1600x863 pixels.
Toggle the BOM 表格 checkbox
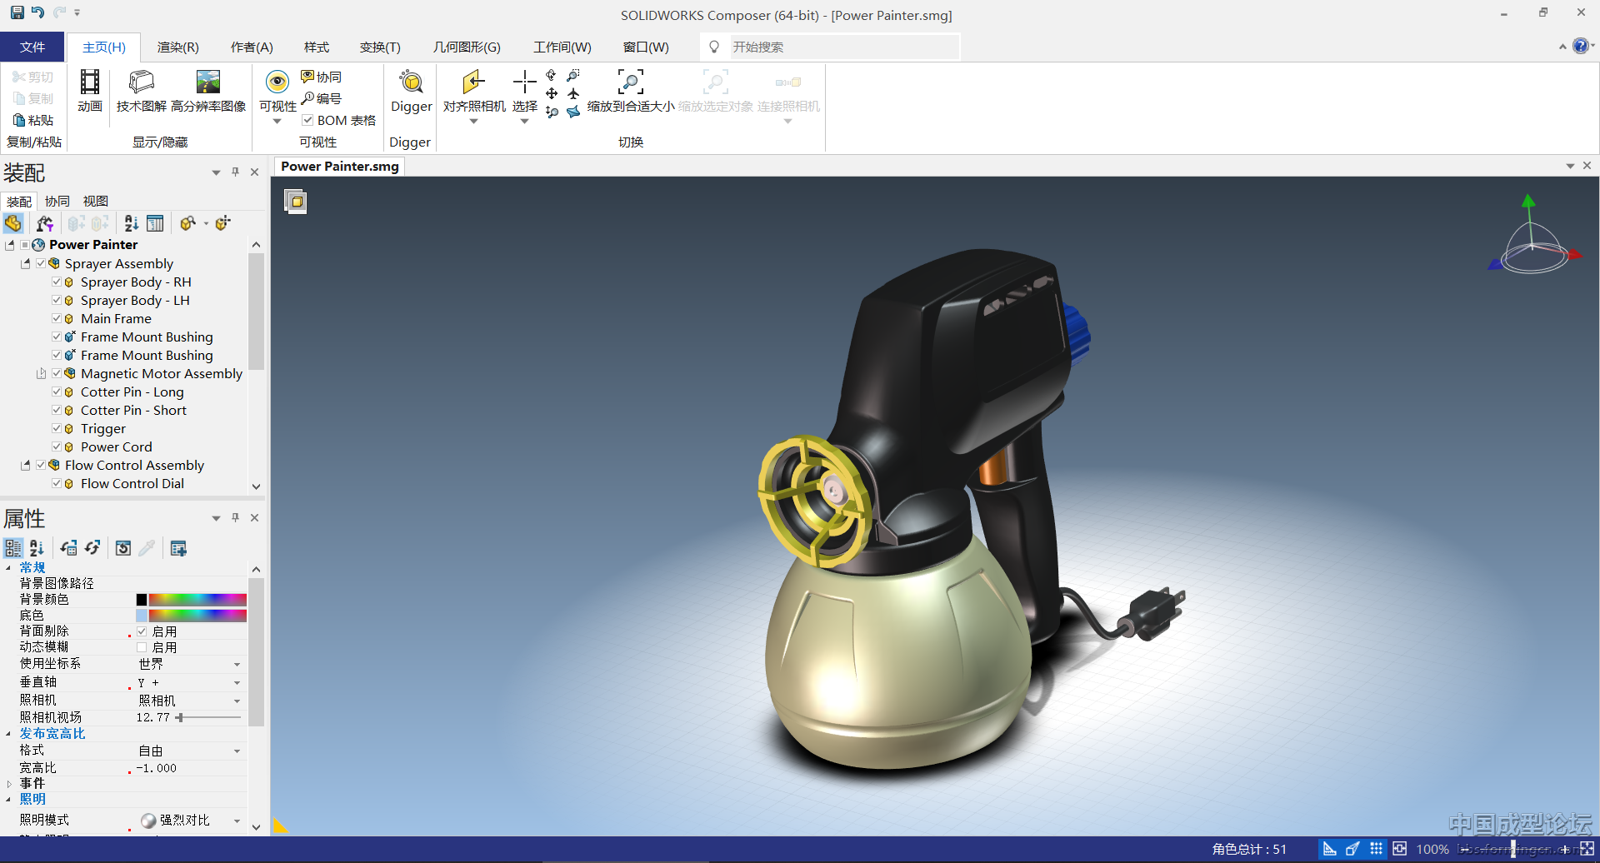(x=308, y=120)
